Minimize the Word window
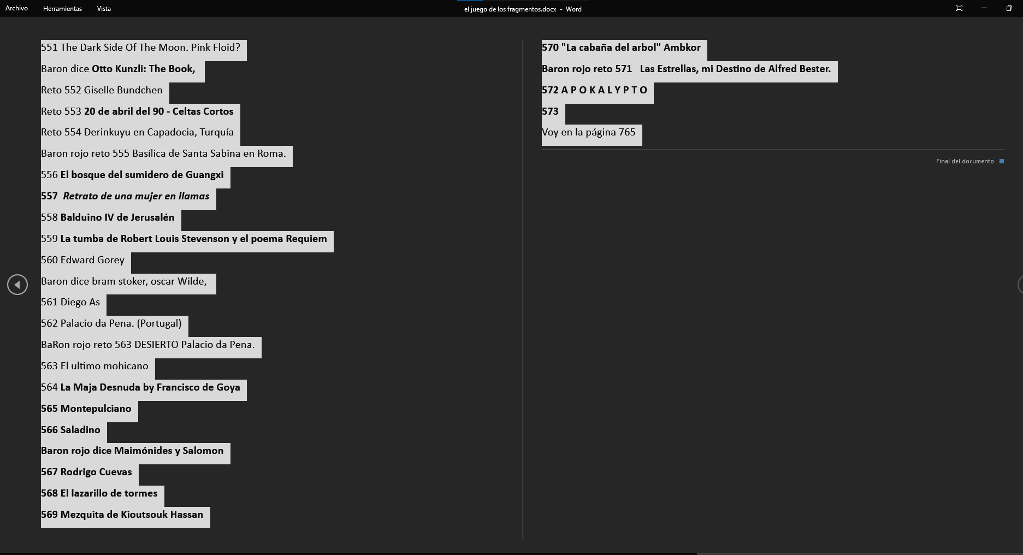Viewport: 1023px width, 555px height. 984,8
